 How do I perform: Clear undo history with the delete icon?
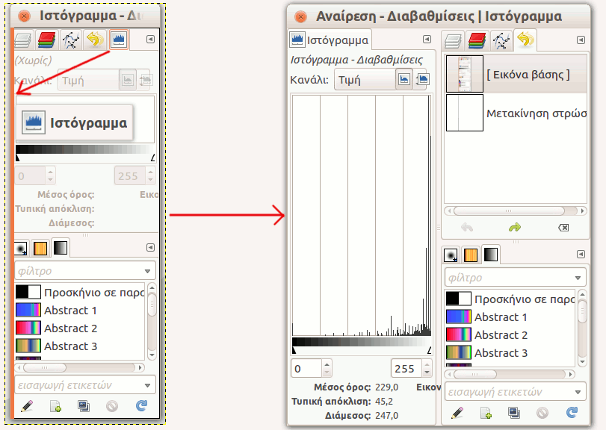pyautogui.click(x=563, y=228)
